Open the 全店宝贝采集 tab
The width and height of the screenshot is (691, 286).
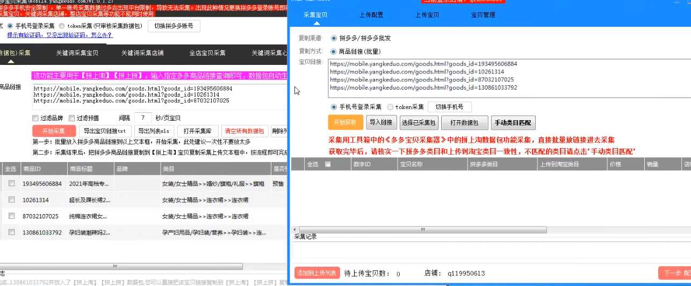point(207,53)
